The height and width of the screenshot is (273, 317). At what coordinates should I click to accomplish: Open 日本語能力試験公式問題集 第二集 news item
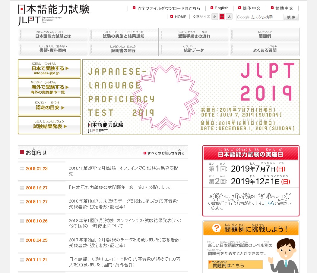[120, 188]
